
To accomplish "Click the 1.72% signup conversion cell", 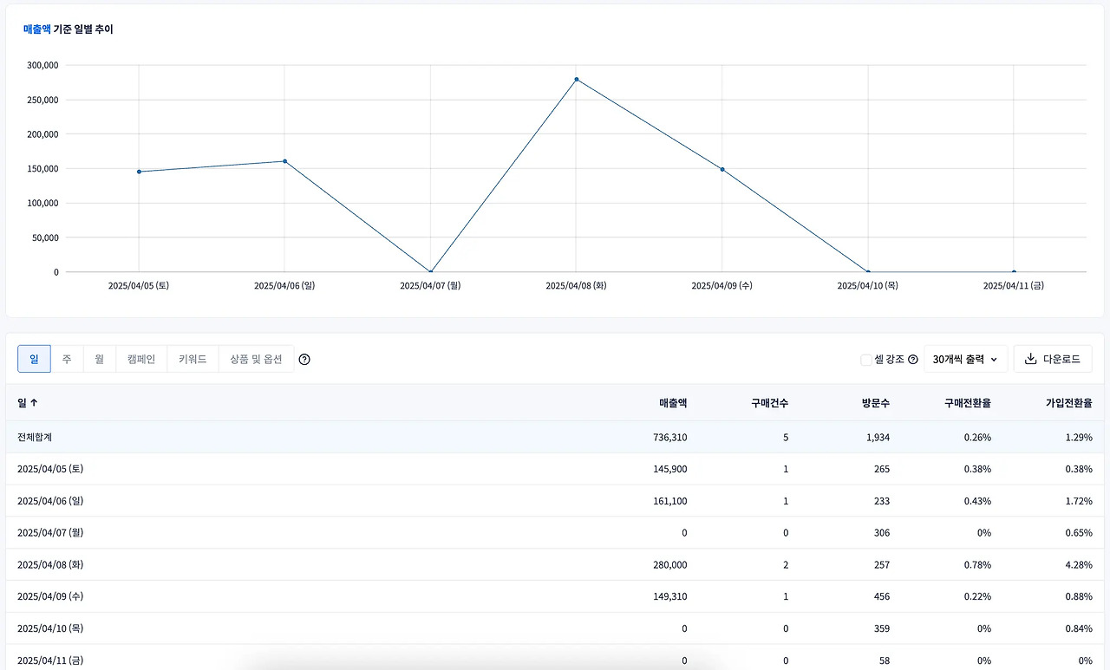I will (1079, 501).
